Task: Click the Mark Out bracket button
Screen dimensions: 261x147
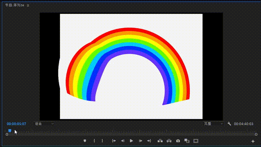Action: (102, 141)
